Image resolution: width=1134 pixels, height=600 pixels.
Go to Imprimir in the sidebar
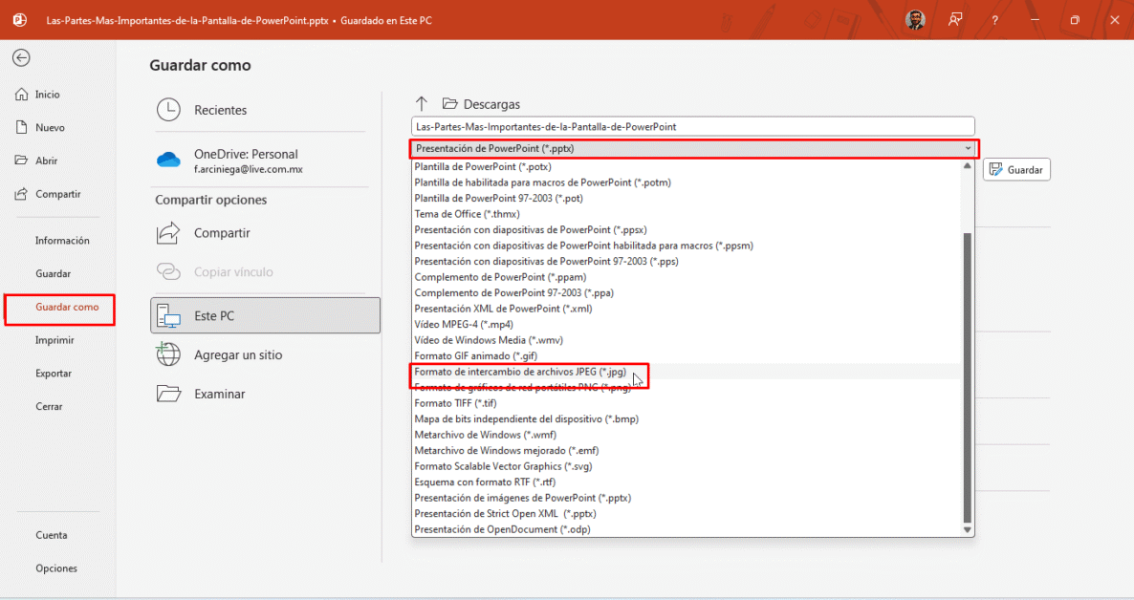click(x=55, y=340)
